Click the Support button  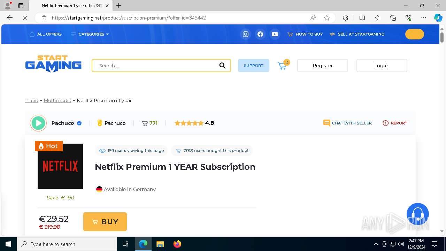(254, 66)
